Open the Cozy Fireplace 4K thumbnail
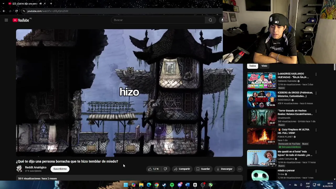The height and width of the screenshot is (189, 336). [x=261, y=136]
